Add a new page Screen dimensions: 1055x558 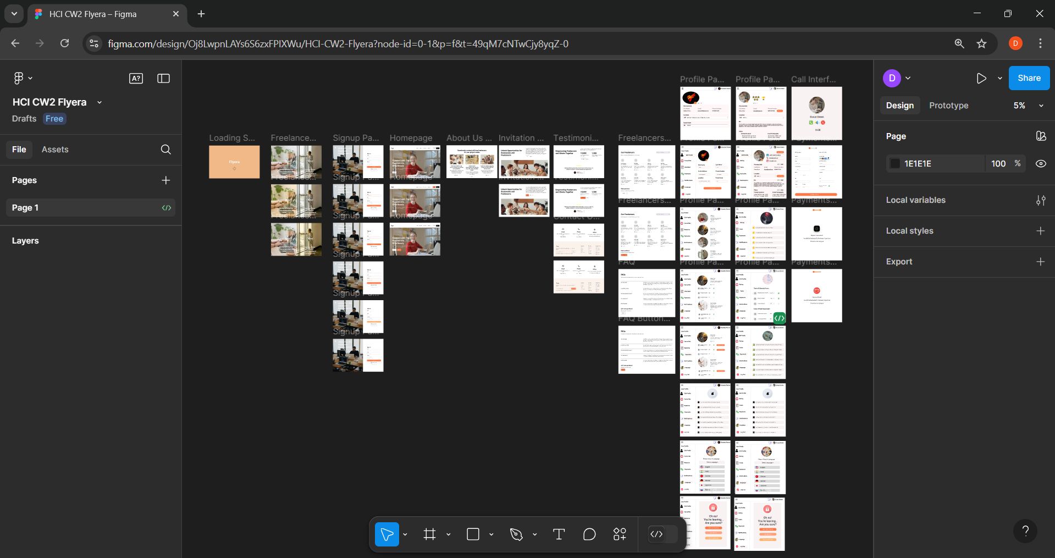pos(165,180)
